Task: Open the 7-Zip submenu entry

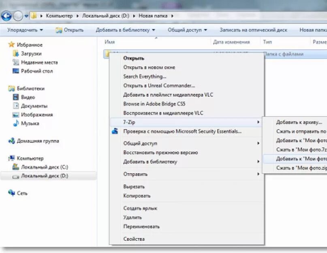Action: click(186, 122)
